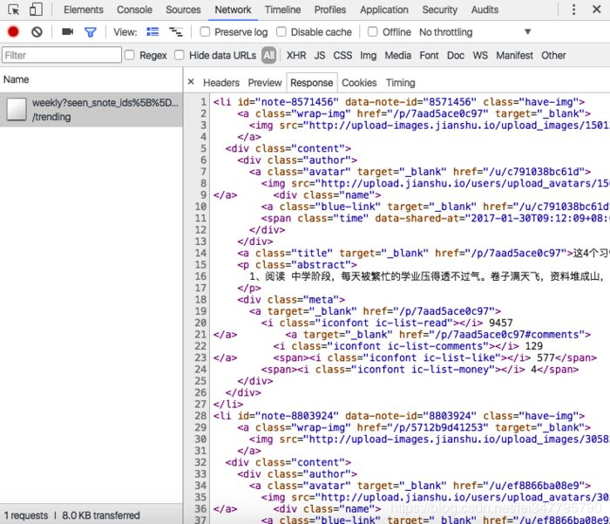Click the '8.0 KB transferred' status text
The width and height of the screenshot is (610, 524).
click(x=101, y=515)
